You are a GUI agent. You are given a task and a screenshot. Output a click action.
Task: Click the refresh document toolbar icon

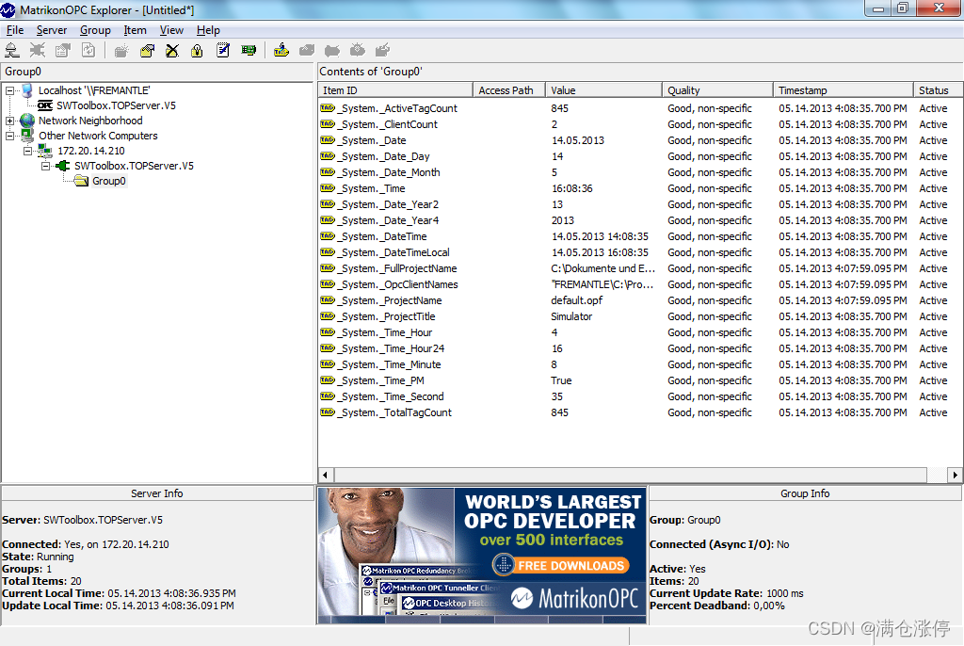[88, 51]
